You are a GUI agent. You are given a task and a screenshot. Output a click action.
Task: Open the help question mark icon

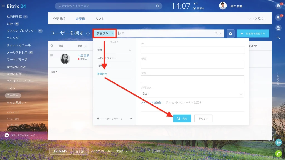[x=278, y=6]
